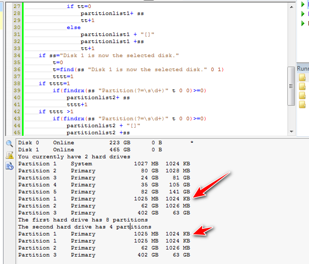Click 'if tttt=1' on line 38

54,84
